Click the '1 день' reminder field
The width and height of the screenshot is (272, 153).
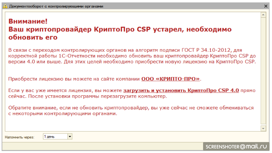tap(56, 136)
